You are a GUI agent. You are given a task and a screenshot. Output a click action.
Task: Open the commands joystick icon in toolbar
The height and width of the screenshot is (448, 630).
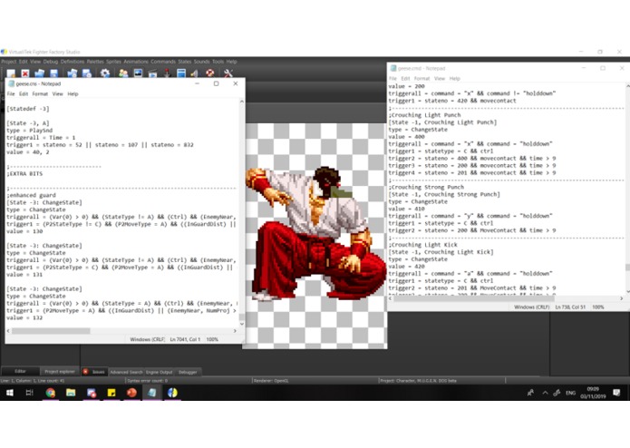click(x=167, y=73)
